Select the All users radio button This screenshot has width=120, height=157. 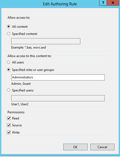click(x=9, y=62)
